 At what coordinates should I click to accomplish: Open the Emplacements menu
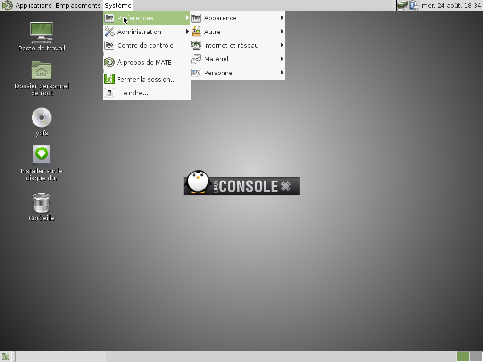tap(78, 5)
